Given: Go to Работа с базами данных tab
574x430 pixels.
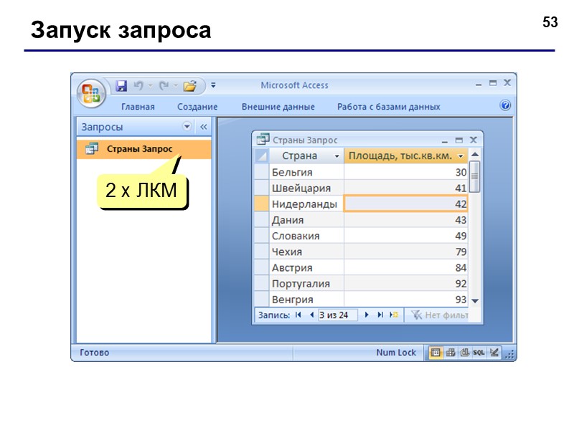Looking at the screenshot, I should click(388, 107).
